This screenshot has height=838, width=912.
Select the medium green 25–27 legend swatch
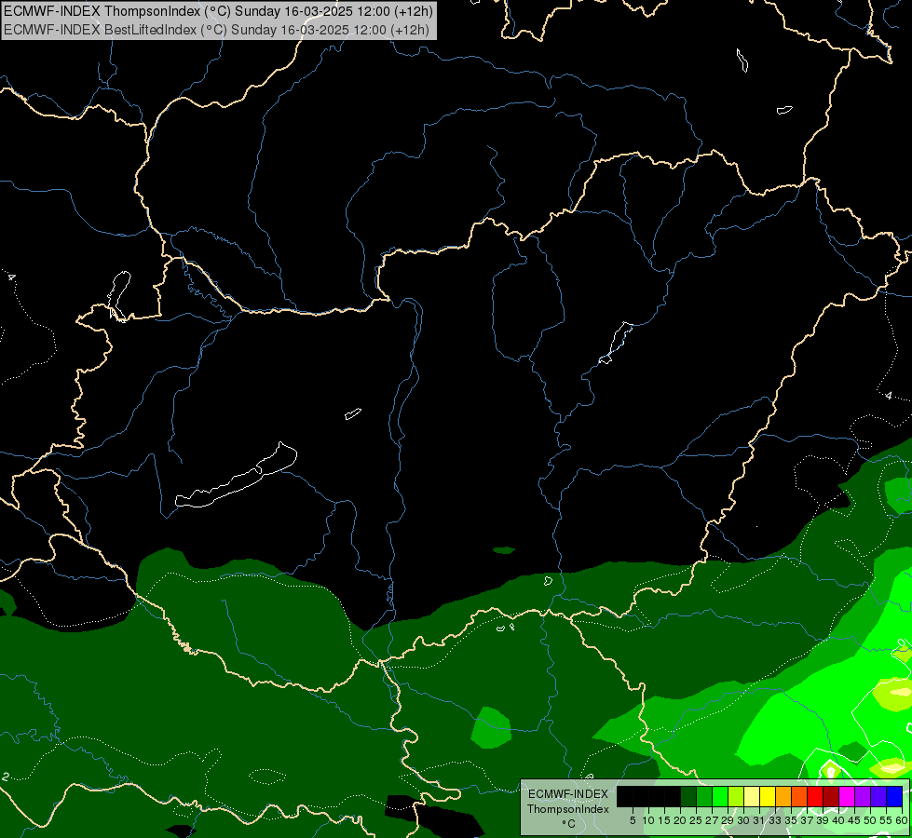703,796
